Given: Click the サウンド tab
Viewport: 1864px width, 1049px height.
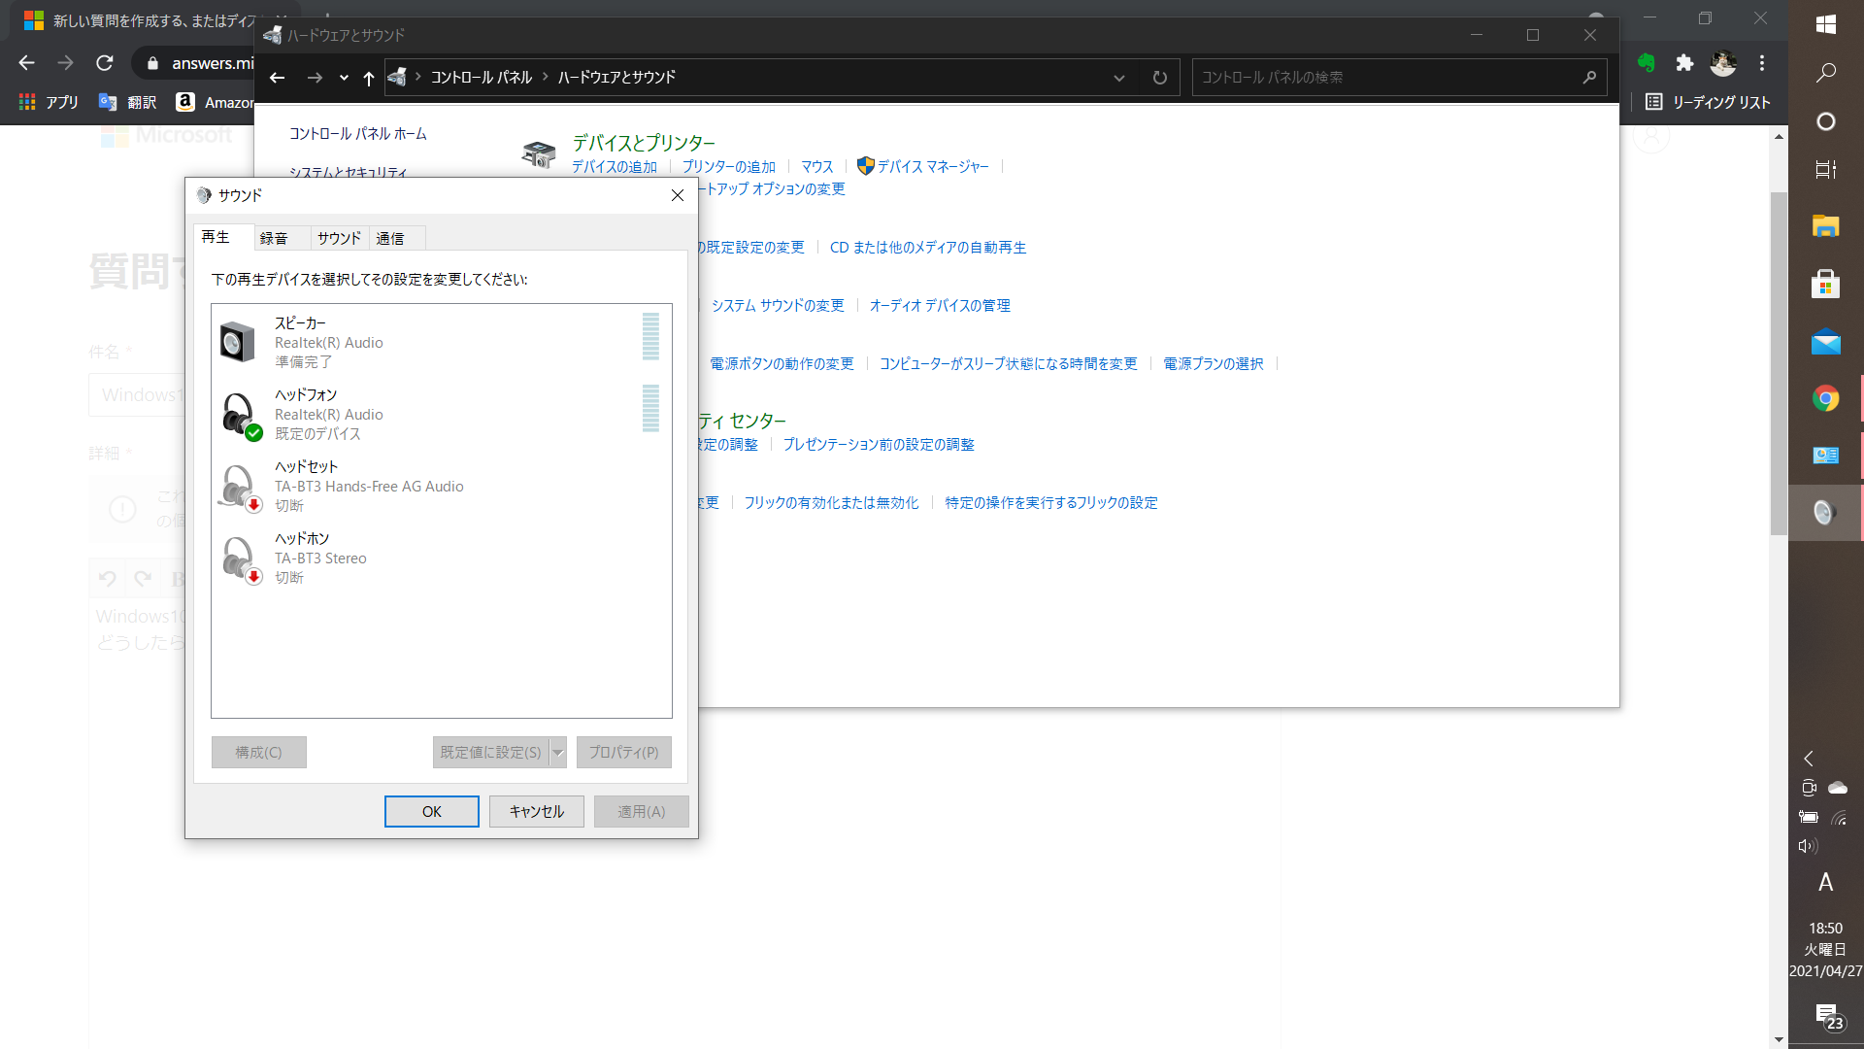Looking at the screenshot, I should (x=337, y=237).
